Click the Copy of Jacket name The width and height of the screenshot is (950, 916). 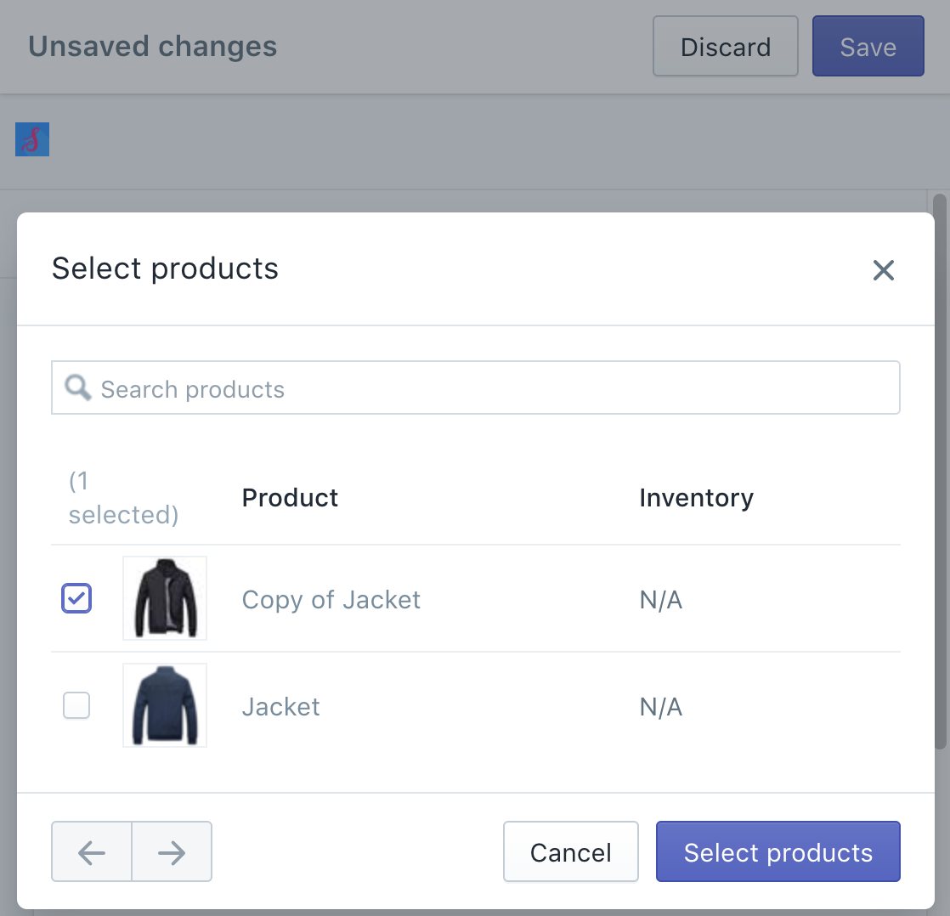331,600
